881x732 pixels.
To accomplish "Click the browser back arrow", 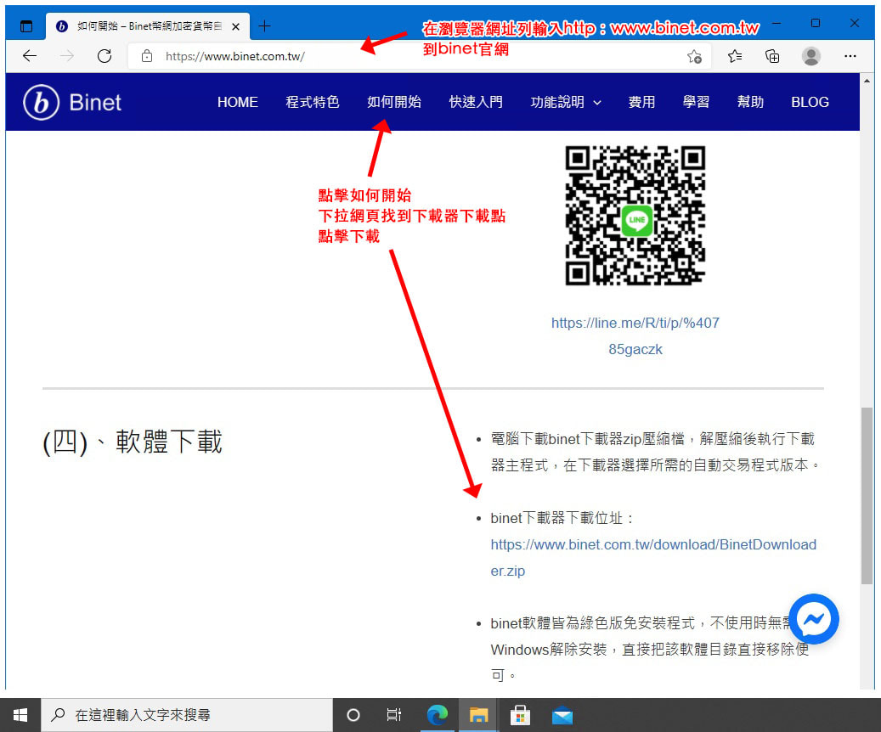I will tap(29, 55).
